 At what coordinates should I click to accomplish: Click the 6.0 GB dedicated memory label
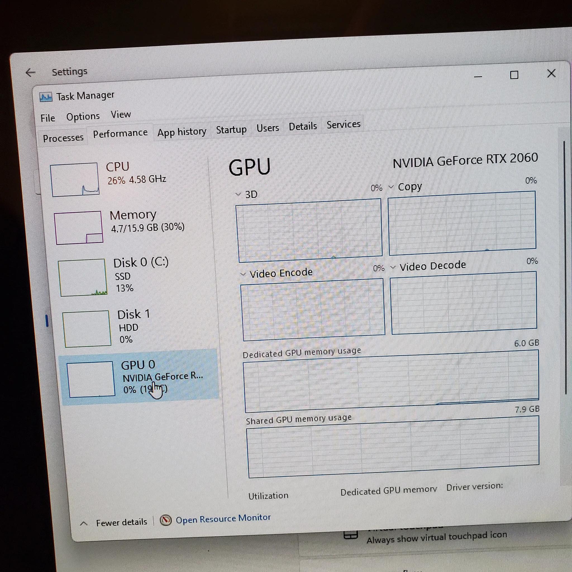click(526, 343)
